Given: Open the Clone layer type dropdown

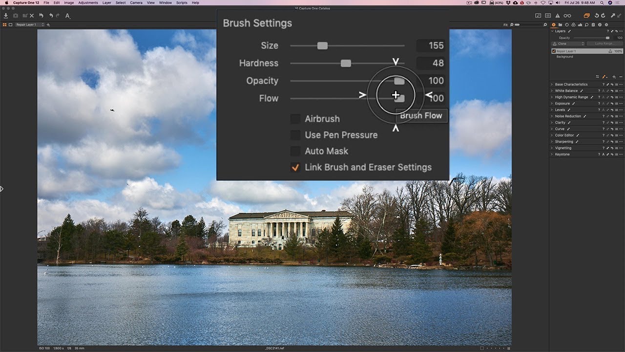Looking at the screenshot, I should tap(568, 44).
